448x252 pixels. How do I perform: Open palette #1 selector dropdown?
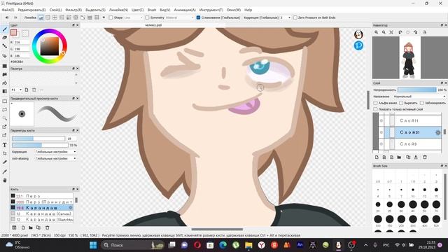click(x=17, y=90)
